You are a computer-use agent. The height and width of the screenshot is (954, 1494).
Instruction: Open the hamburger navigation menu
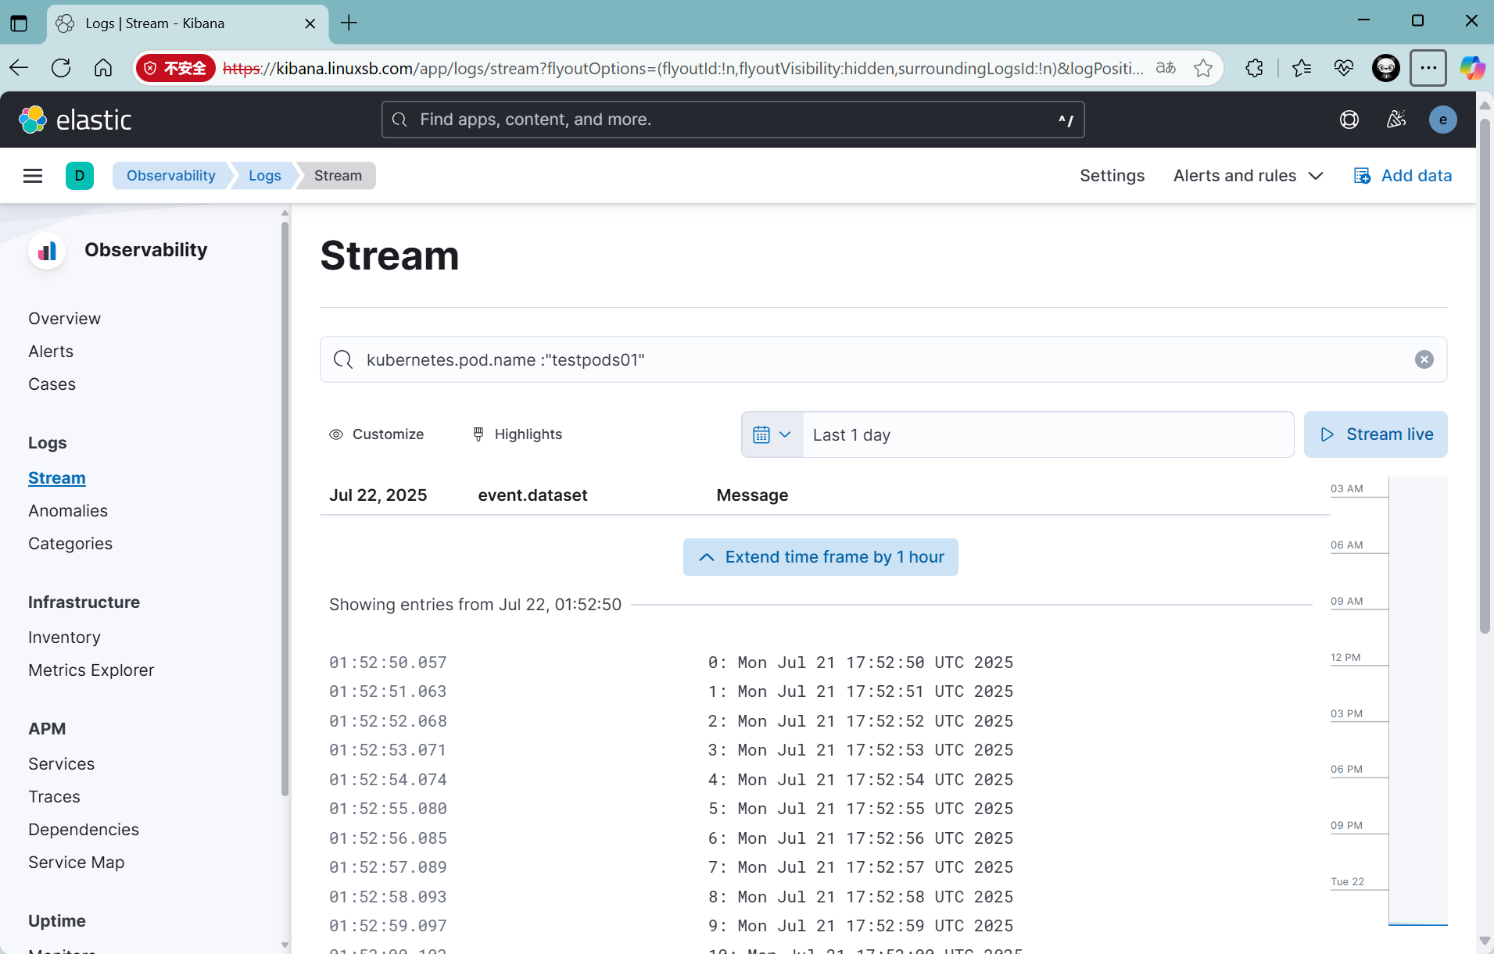[33, 176]
